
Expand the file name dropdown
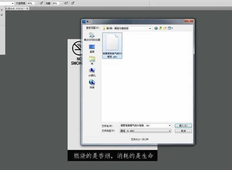pos(169,126)
